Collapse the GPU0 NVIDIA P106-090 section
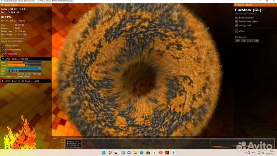Screen dimensions: 277x156 (3, 59)
